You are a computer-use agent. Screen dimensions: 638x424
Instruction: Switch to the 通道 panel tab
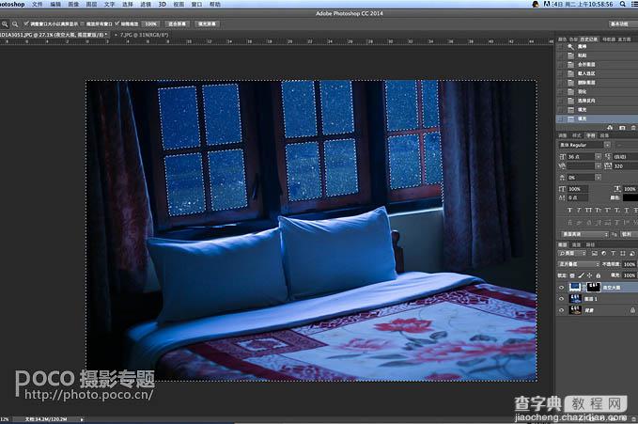click(x=577, y=244)
